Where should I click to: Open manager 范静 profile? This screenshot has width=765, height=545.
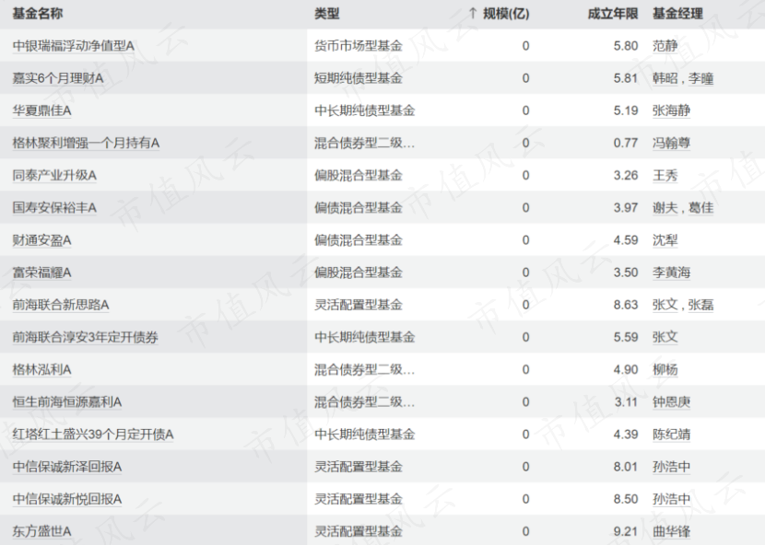click(x=665, y=46)
